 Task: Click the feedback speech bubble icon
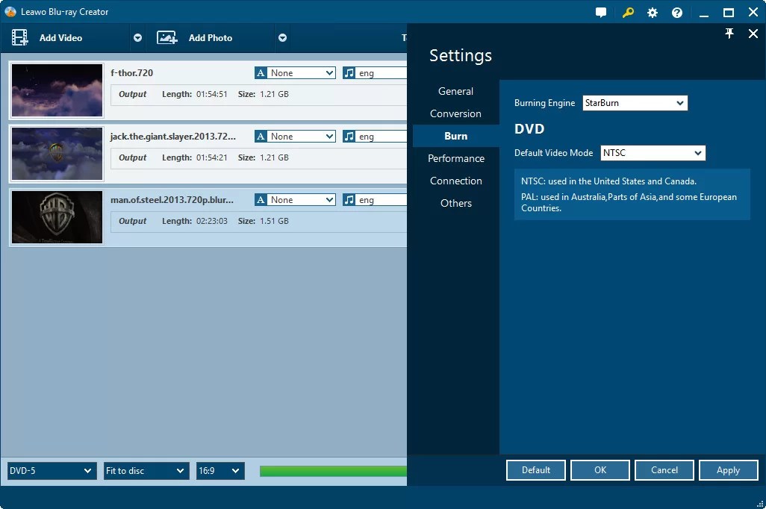tap(601, 12)
